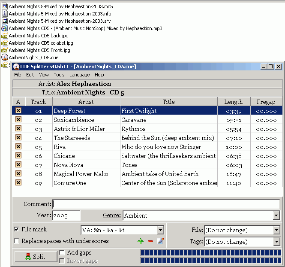Uncheck track 02 Sonicambience checkbox
Viewport: 285px width, 267px height.
18,120
